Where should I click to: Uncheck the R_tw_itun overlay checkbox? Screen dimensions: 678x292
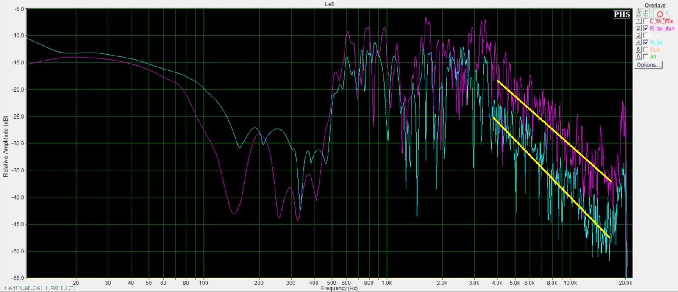click(646, 28)
